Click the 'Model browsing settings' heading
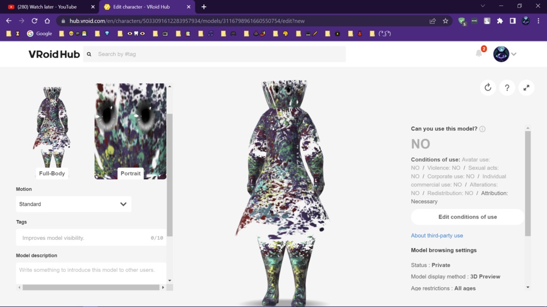 [444, 251]
